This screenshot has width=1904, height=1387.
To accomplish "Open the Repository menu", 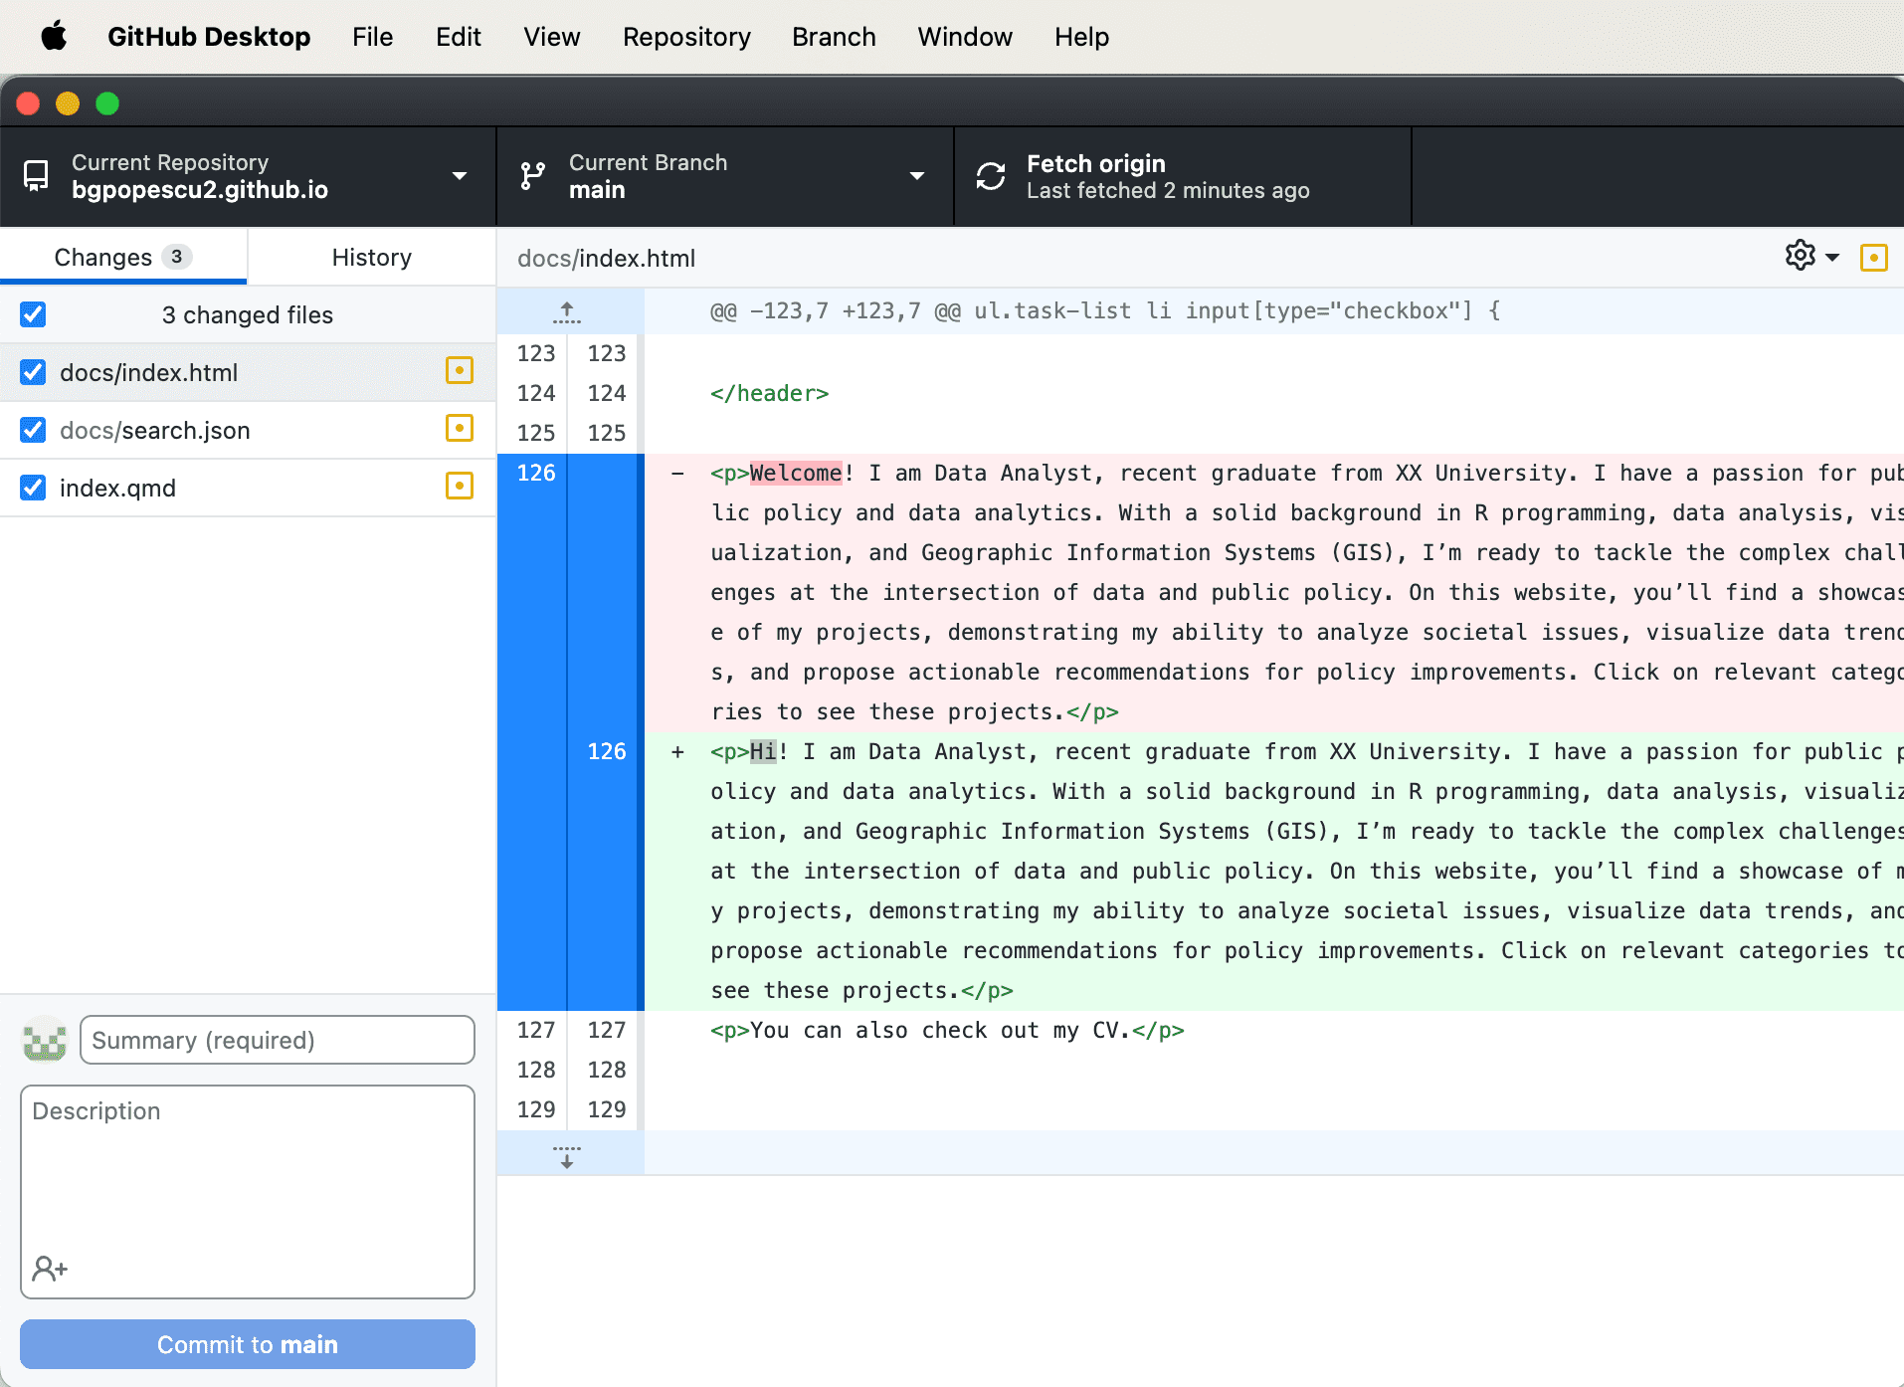I will coord(686,37).
